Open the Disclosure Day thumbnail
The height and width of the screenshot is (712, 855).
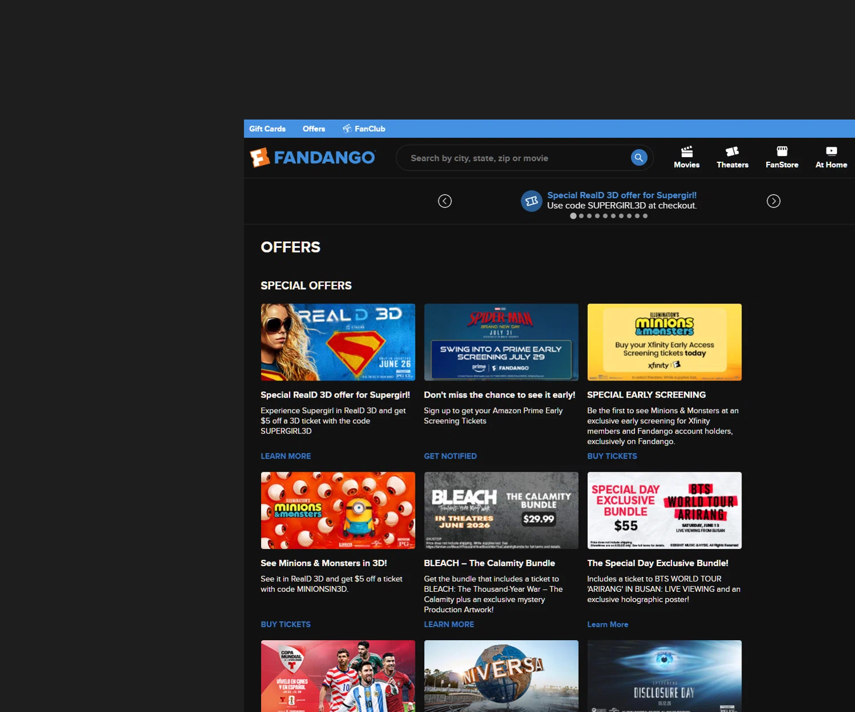tap(665, 676)
